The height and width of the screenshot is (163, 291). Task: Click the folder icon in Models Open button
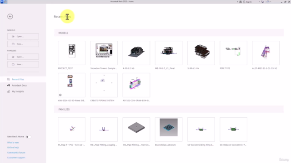13,36
